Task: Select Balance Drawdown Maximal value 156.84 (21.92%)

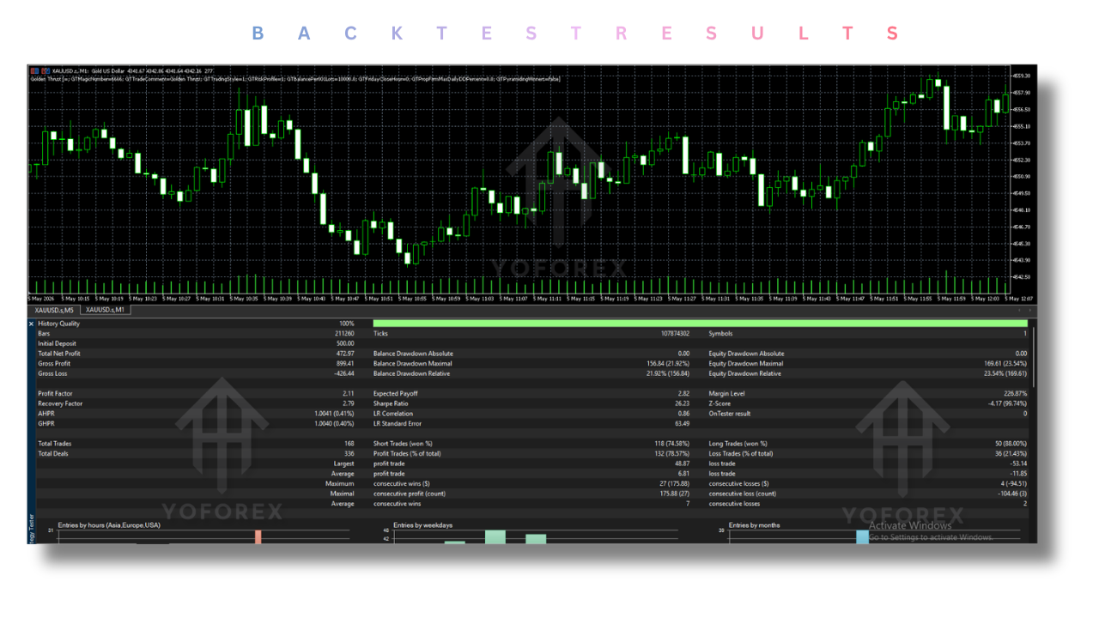Action: (668, 364)
